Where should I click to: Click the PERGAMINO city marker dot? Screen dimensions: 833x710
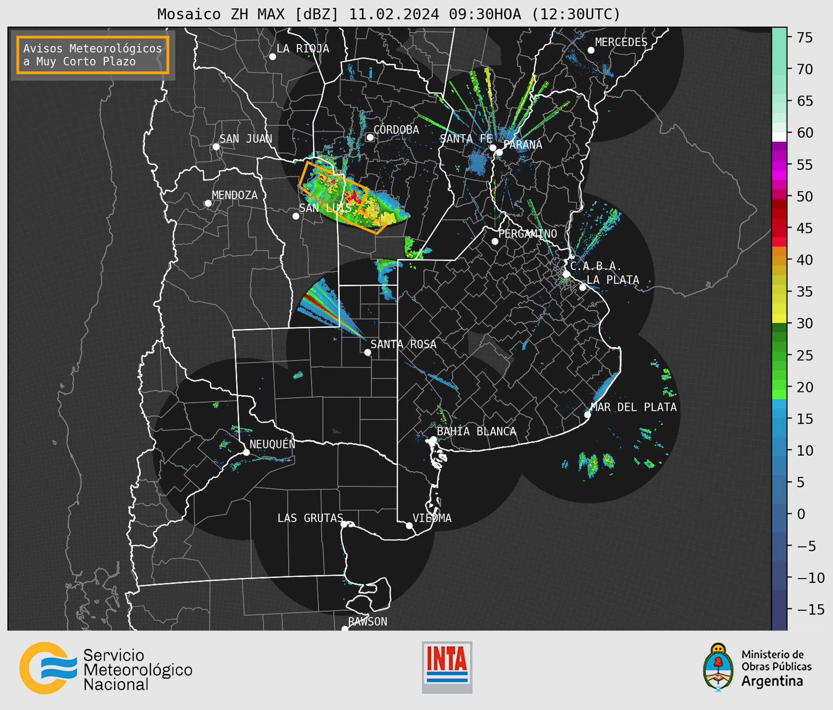495,241
